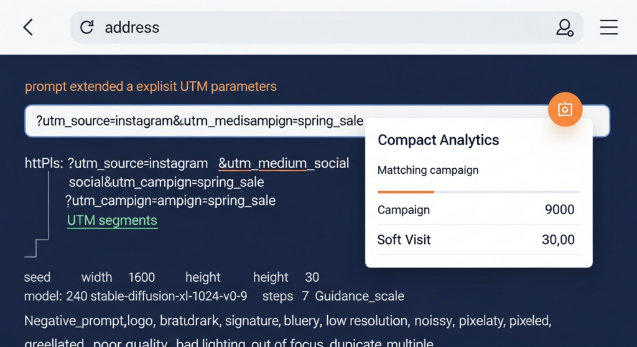Viewport: 637px width, 347px height.
Task: Click the Guidance_scale label
Action: coord(359,296)
